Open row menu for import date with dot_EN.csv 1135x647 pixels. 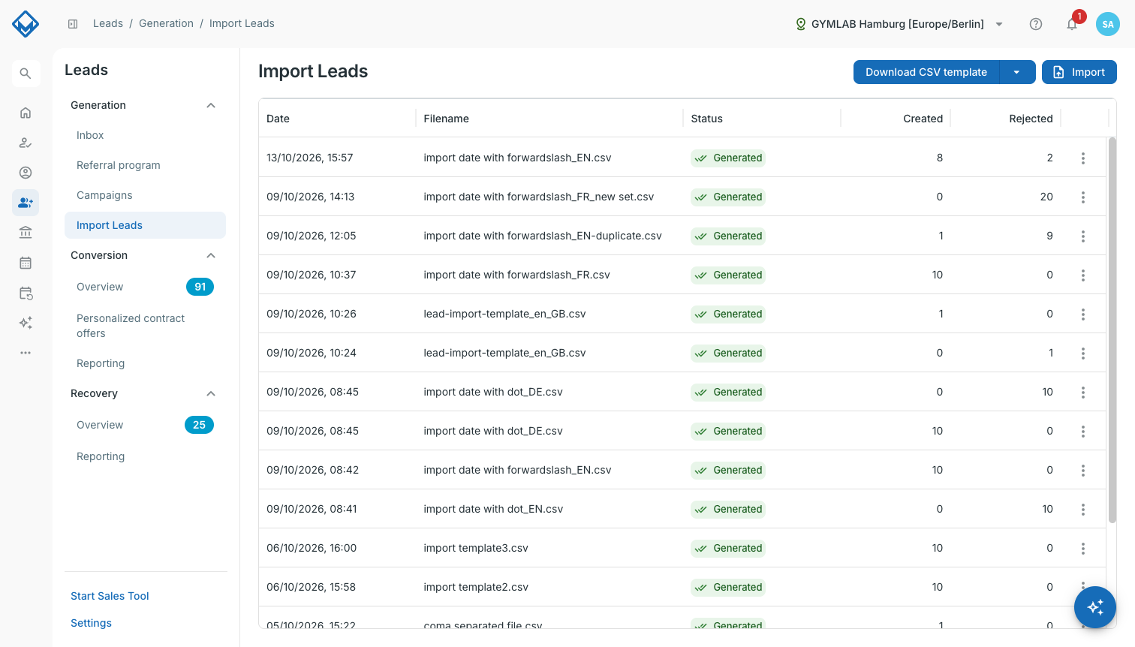(1083, 509)
